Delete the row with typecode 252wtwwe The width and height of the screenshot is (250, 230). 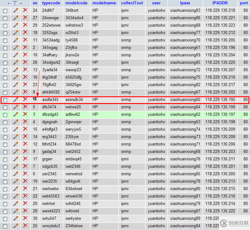click(x=25, y=25)
